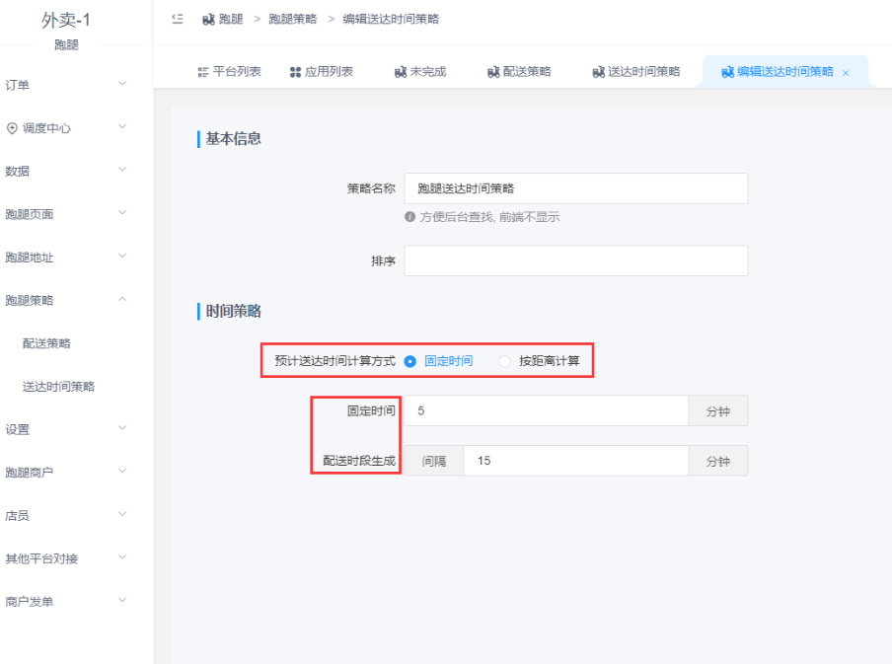Switch to the 配送策略 tab
Viewport: 892px width, 664px height.
click(x=519, y=72)
